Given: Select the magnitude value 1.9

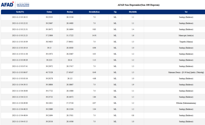Looking at the screenshot, I should [x=133, y=85].
